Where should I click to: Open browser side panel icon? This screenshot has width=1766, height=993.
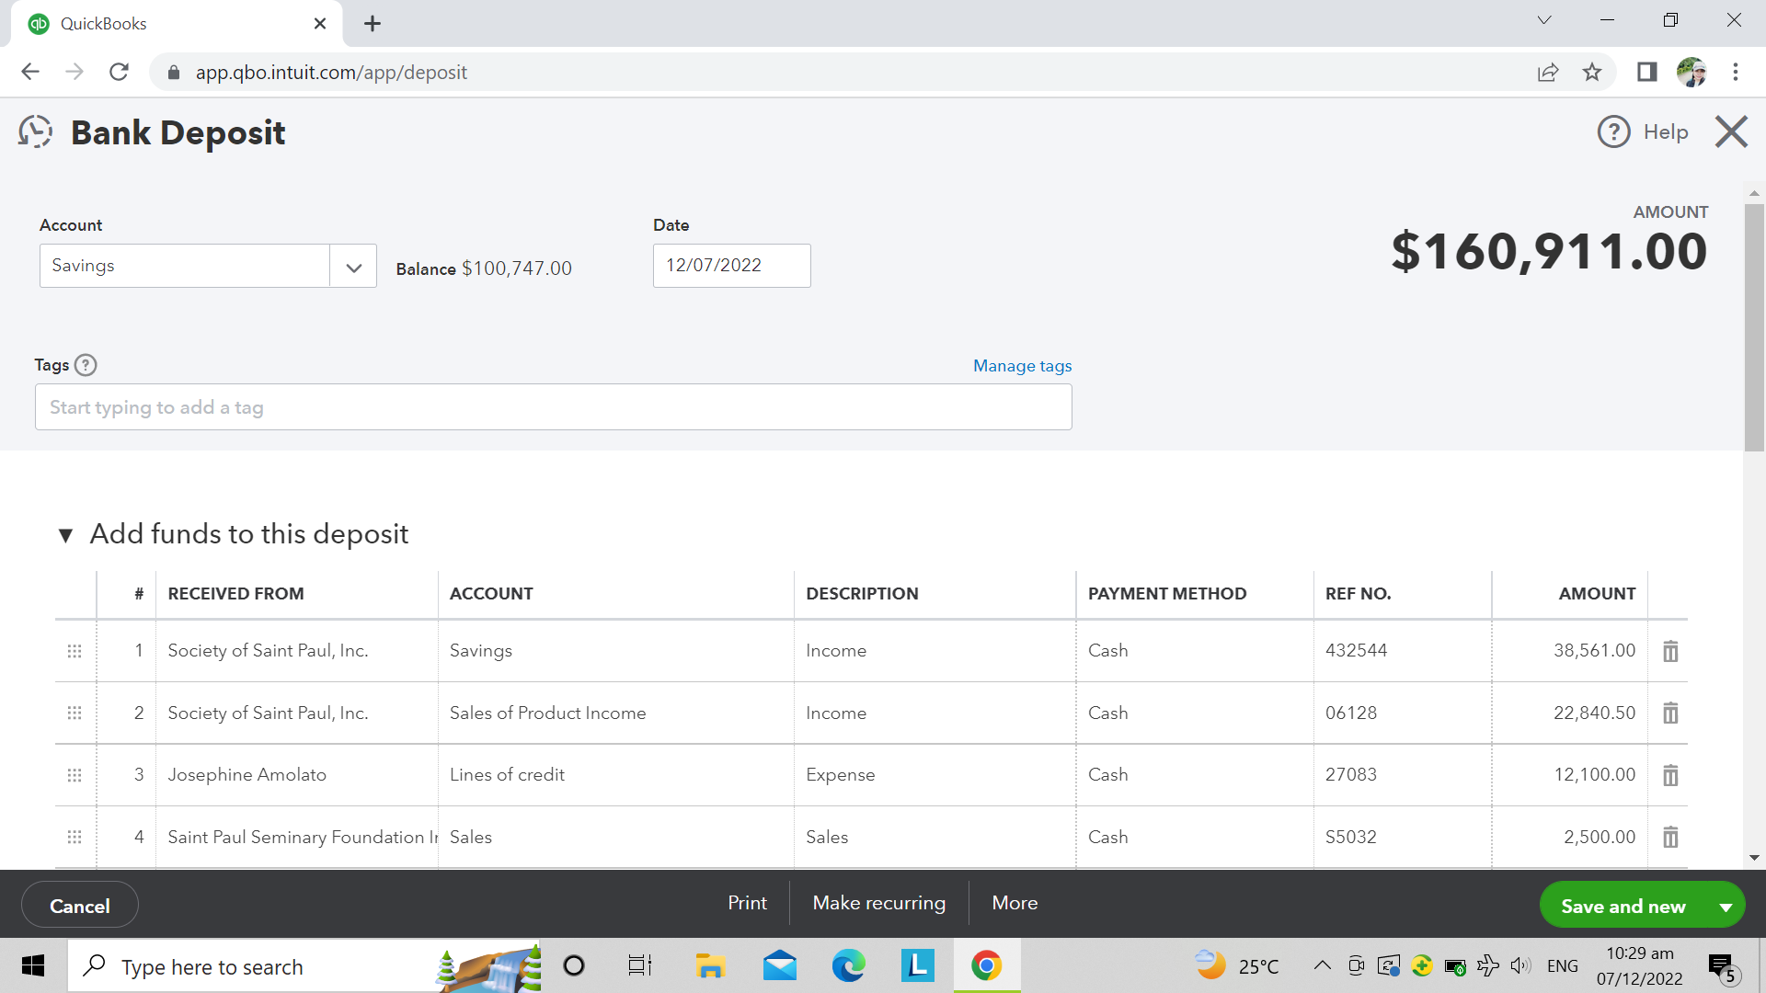[x=1646, y=72]
